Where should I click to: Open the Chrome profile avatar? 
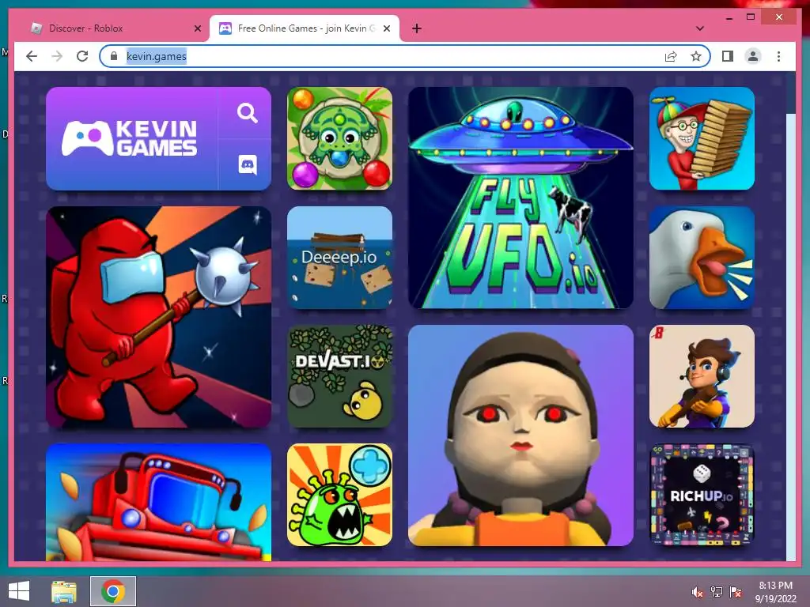(x=753, y=56)
